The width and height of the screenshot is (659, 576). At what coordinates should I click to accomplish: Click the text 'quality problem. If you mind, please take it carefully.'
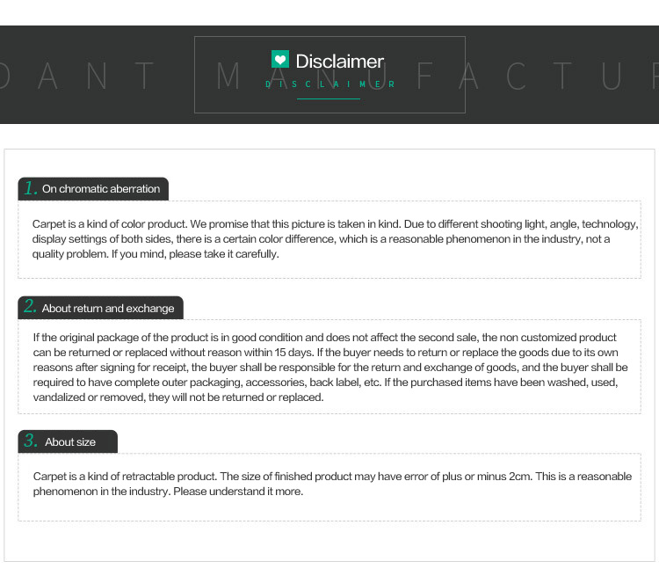pyautogui.click(x=156, y=254)
